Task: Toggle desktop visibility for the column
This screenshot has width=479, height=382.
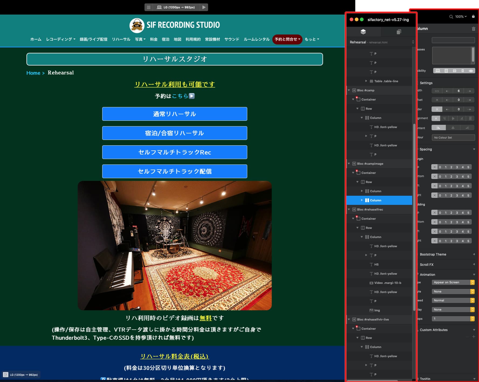Action: coord(438,71)
